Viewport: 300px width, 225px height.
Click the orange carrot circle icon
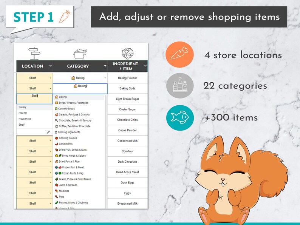179,54
